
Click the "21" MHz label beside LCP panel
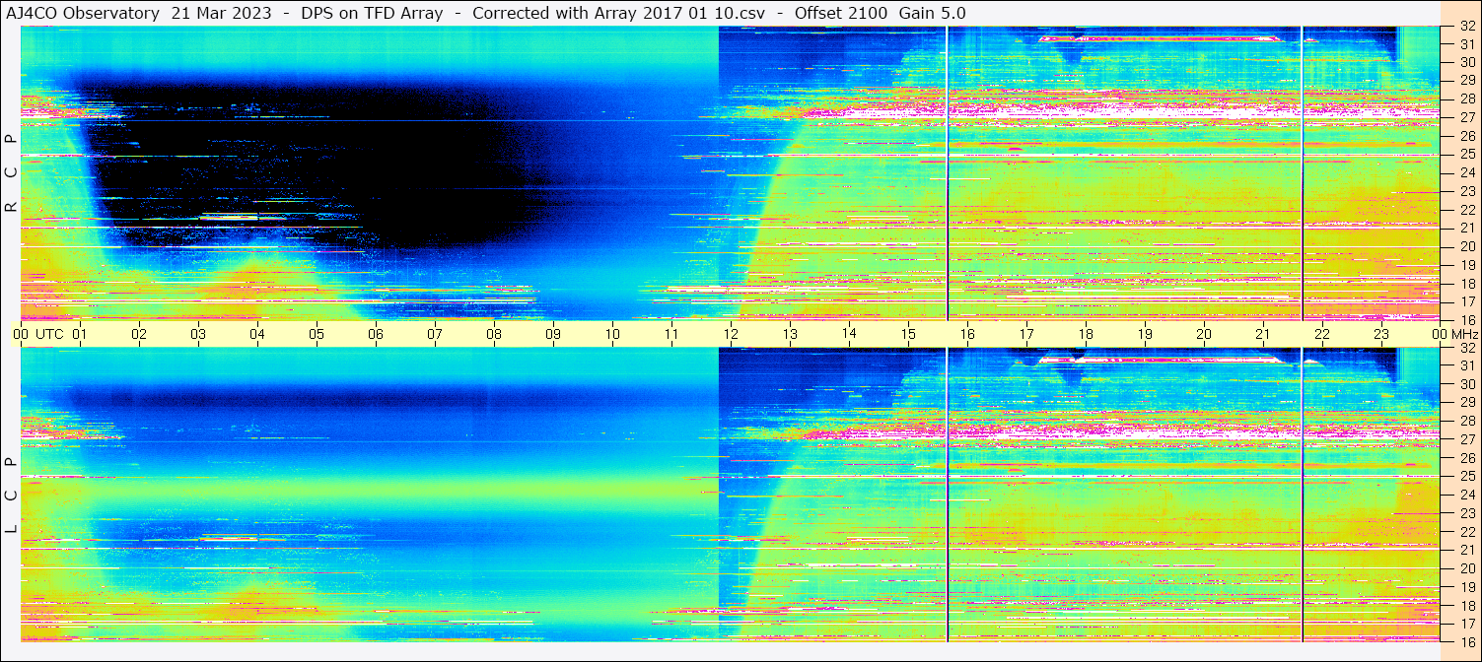tap(1466, 551)
